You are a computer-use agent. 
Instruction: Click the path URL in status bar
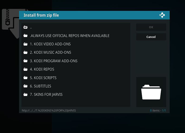coord(49,110)
